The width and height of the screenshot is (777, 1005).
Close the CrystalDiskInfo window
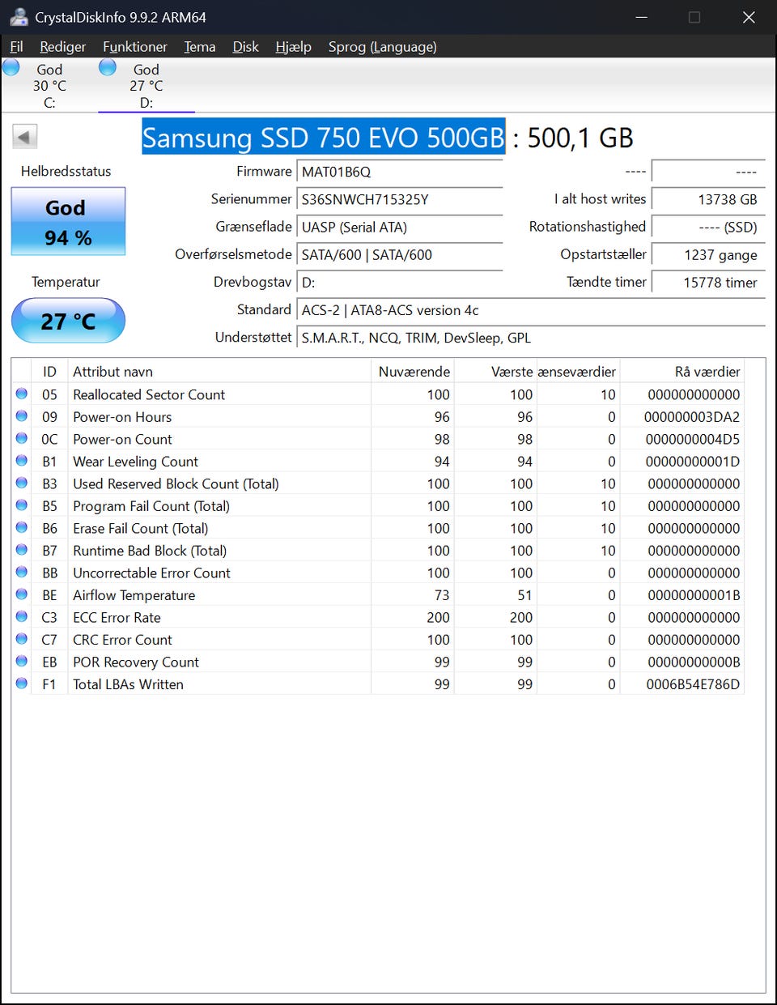tap(749, 17)
